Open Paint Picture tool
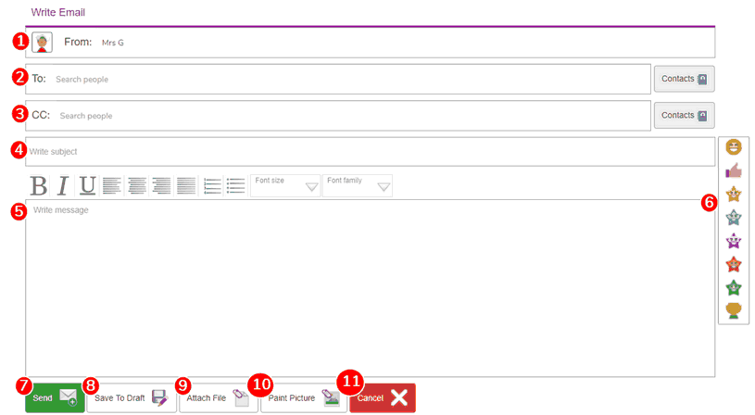 click(303, 398)
